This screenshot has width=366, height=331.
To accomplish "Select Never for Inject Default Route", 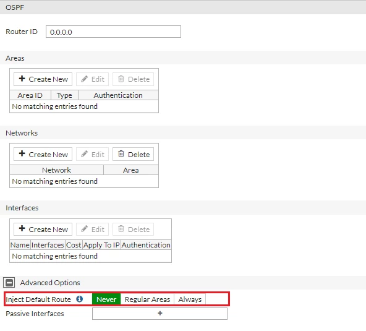I will tap(106, 299).
